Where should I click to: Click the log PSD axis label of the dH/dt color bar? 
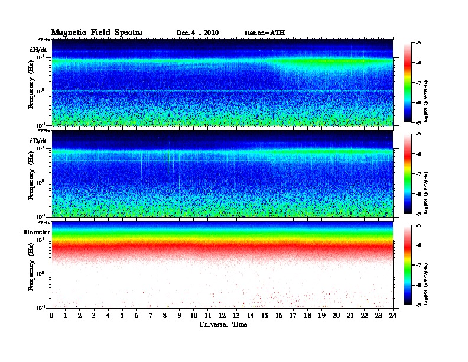[x=426, y=101]
